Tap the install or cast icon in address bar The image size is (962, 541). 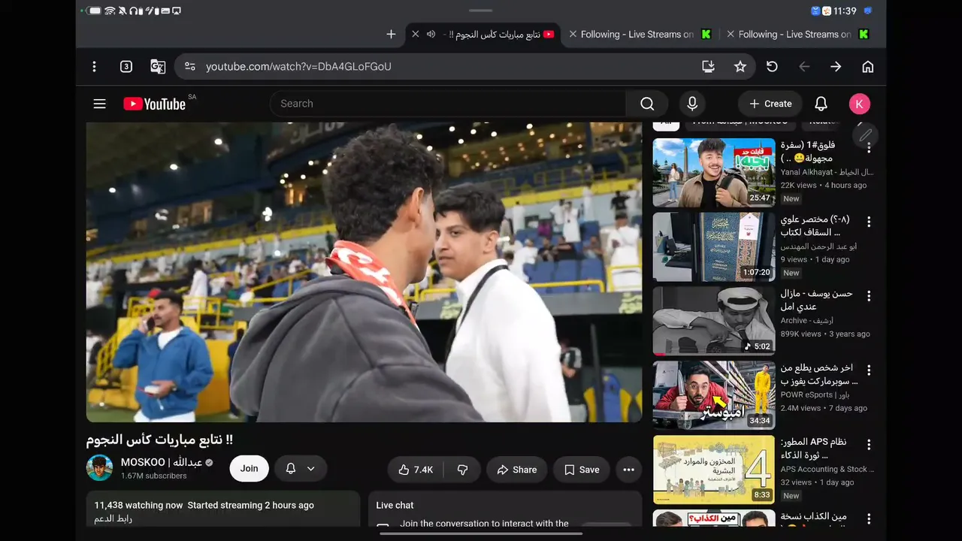[708, 67]
